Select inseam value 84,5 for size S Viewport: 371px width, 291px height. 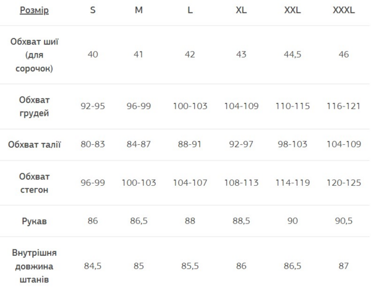point(93,266)
